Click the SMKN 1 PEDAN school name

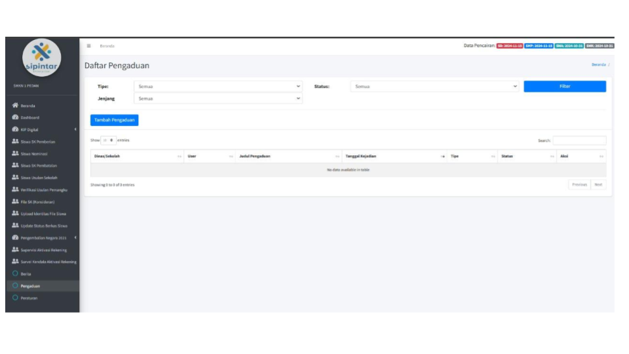tap(26, 86)
